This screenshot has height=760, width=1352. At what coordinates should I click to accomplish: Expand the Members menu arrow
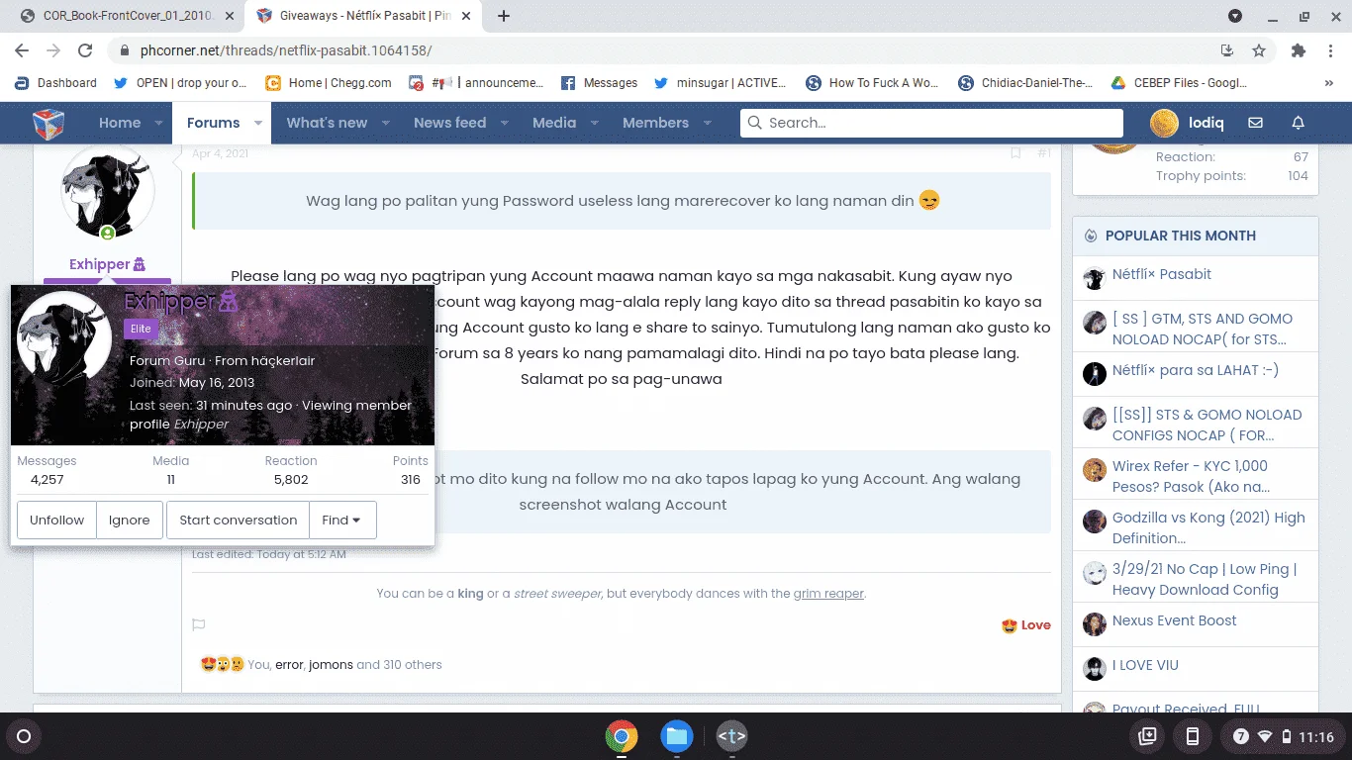pyautogui.click(x=707, y=124)
